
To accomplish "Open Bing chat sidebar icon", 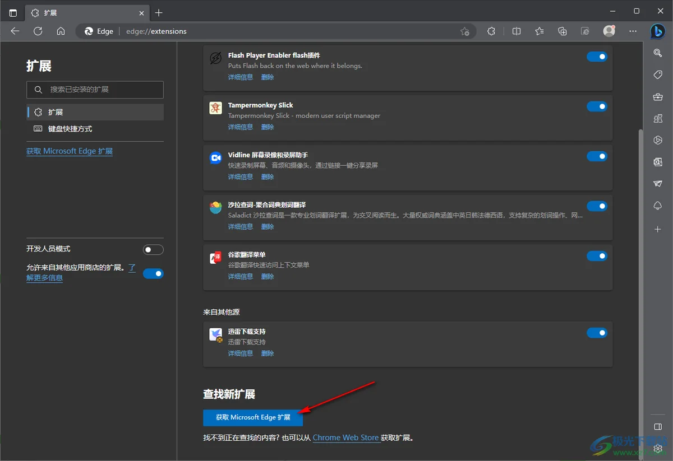I will pyautogui.click(x=658, y=31).
